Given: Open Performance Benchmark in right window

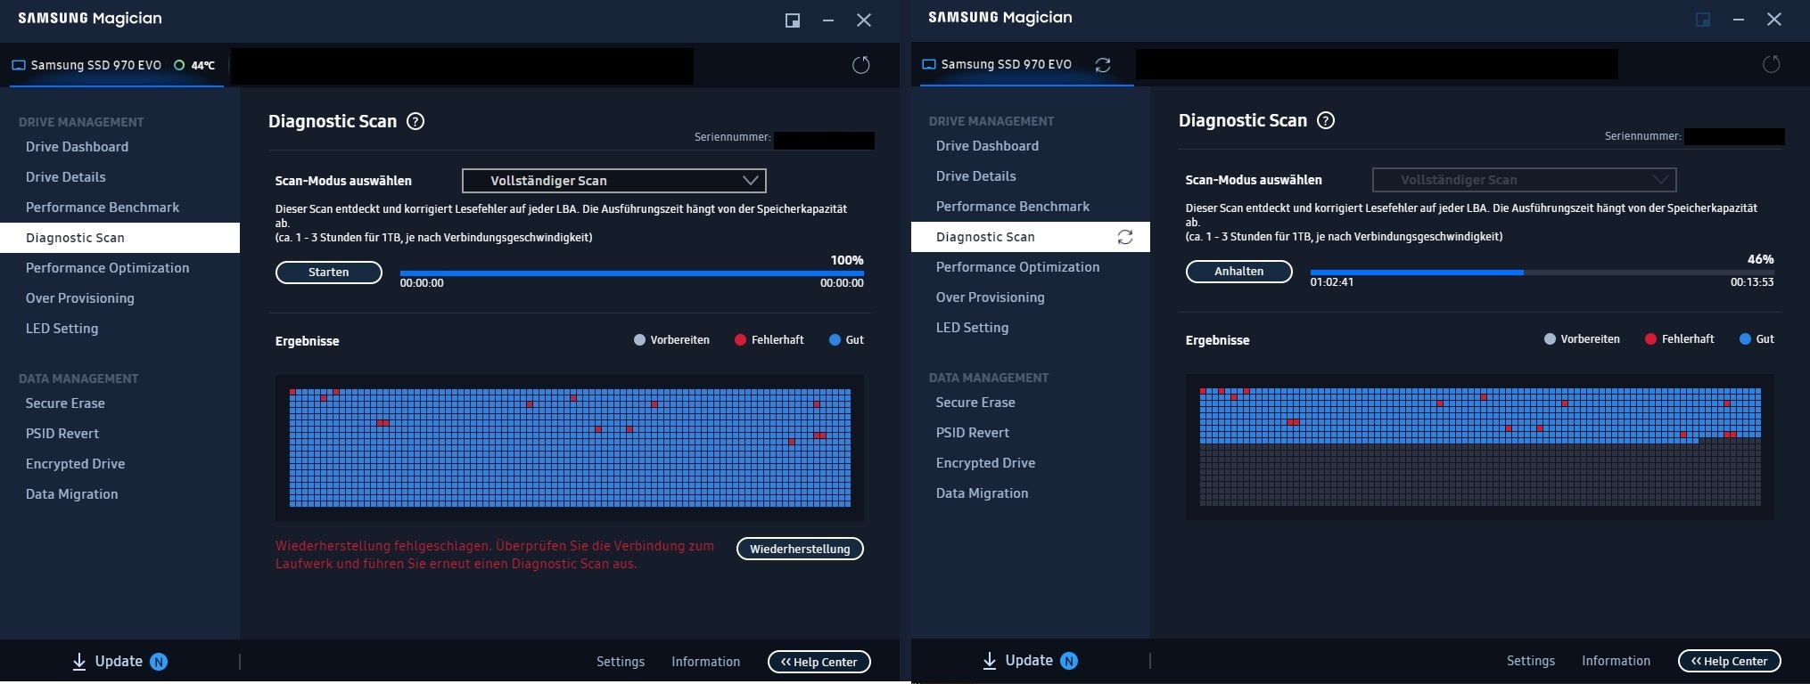Looking at the screenshot, I should point(1013,207).
